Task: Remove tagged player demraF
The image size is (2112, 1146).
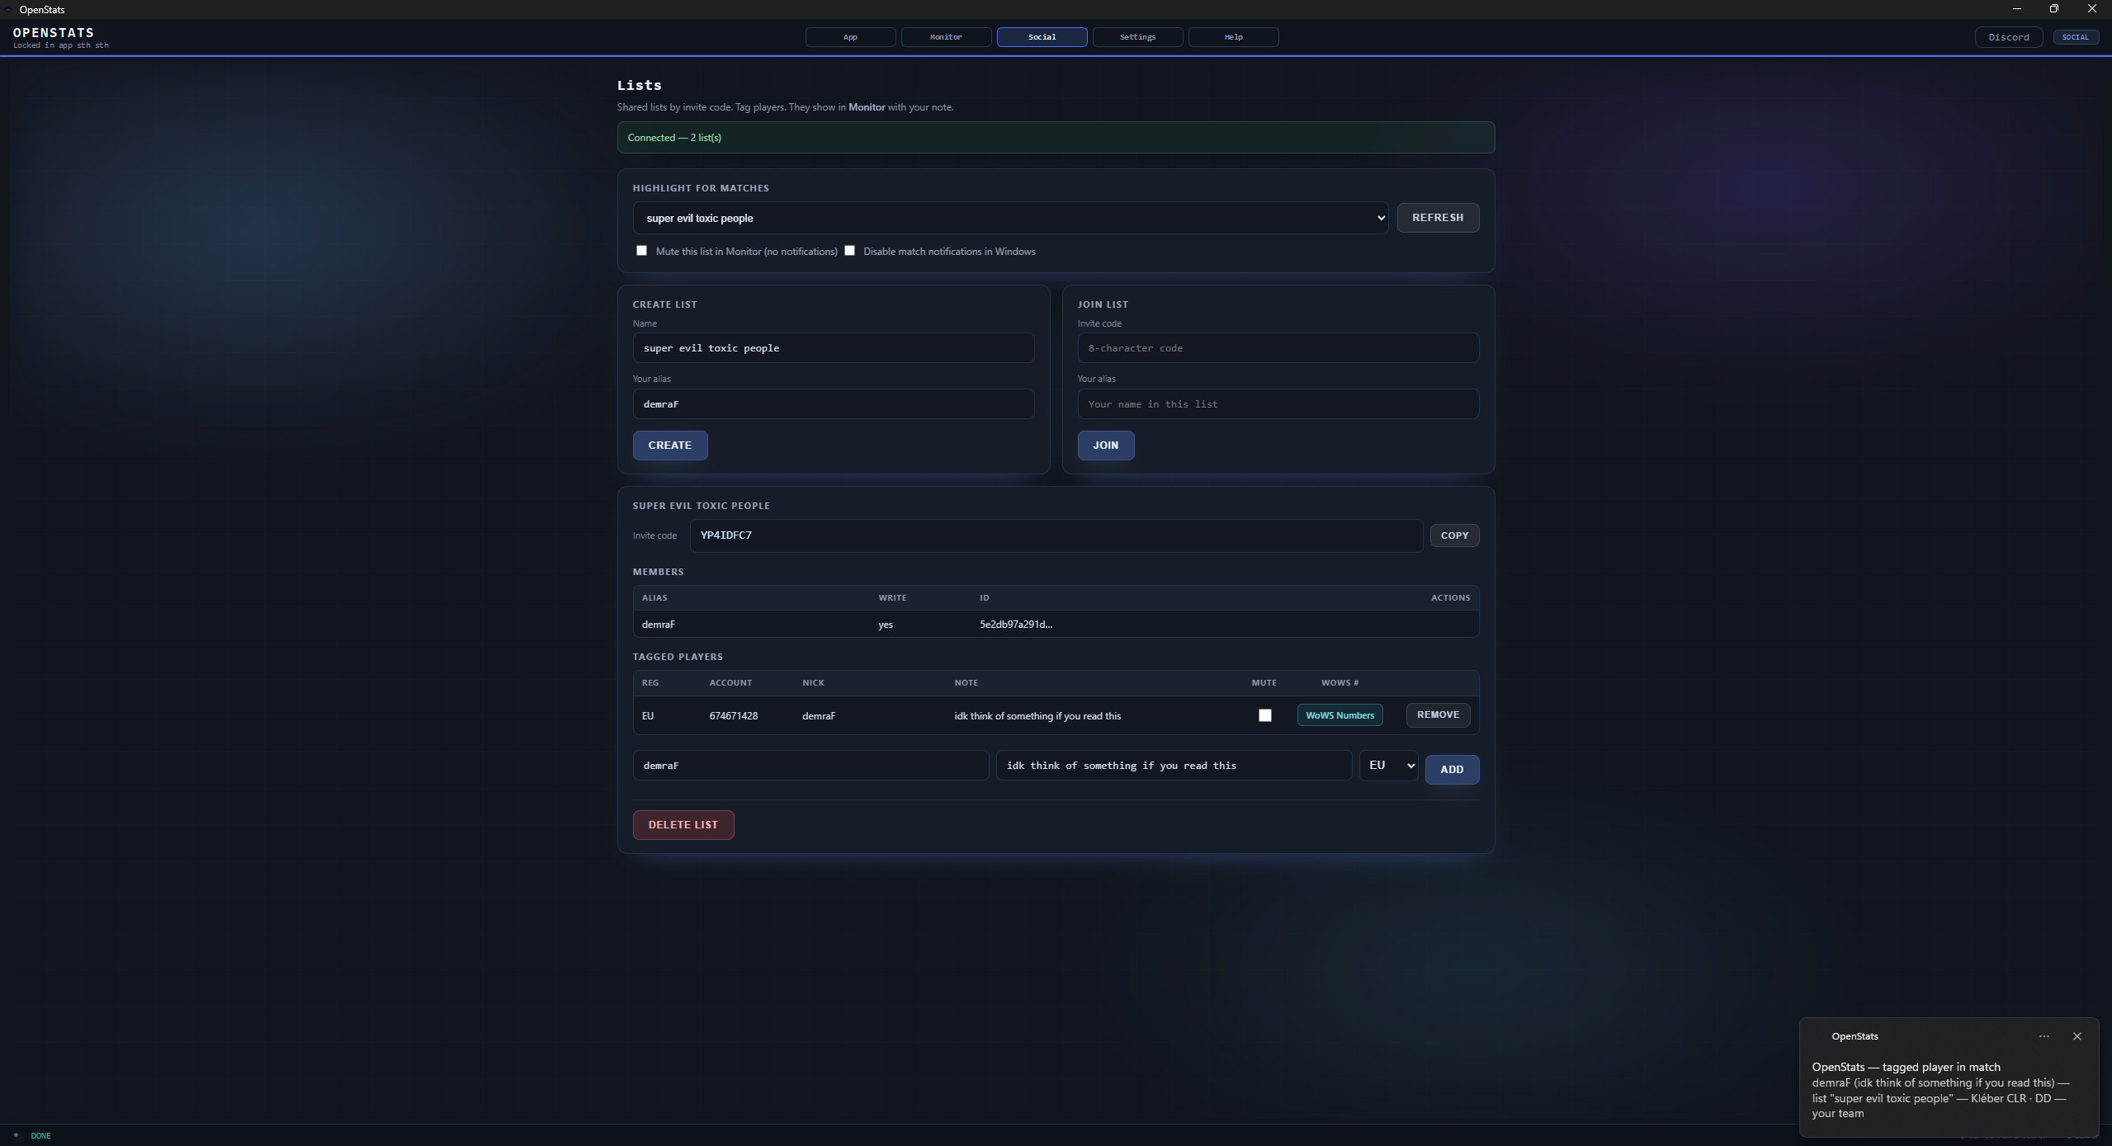Action: click(1438, 714)
